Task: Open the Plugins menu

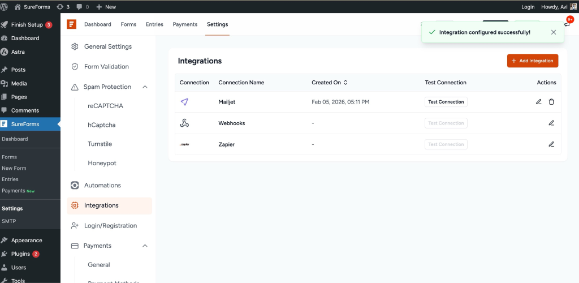Action: pos(21,254)
